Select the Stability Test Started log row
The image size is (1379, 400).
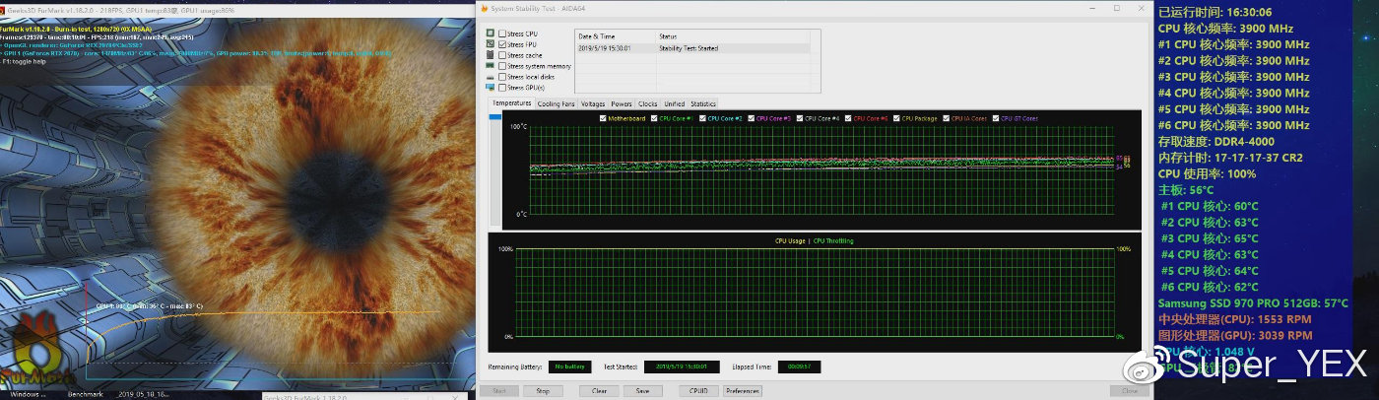(x=691, y=47)
